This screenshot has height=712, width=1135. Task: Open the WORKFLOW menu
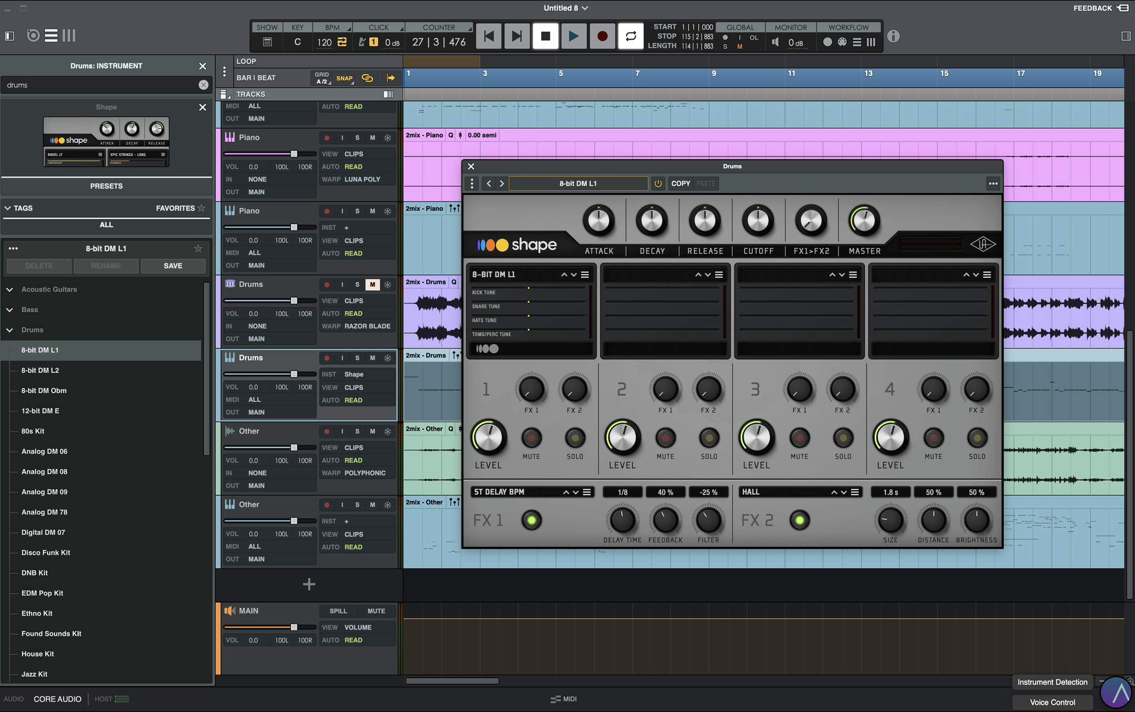848,27
